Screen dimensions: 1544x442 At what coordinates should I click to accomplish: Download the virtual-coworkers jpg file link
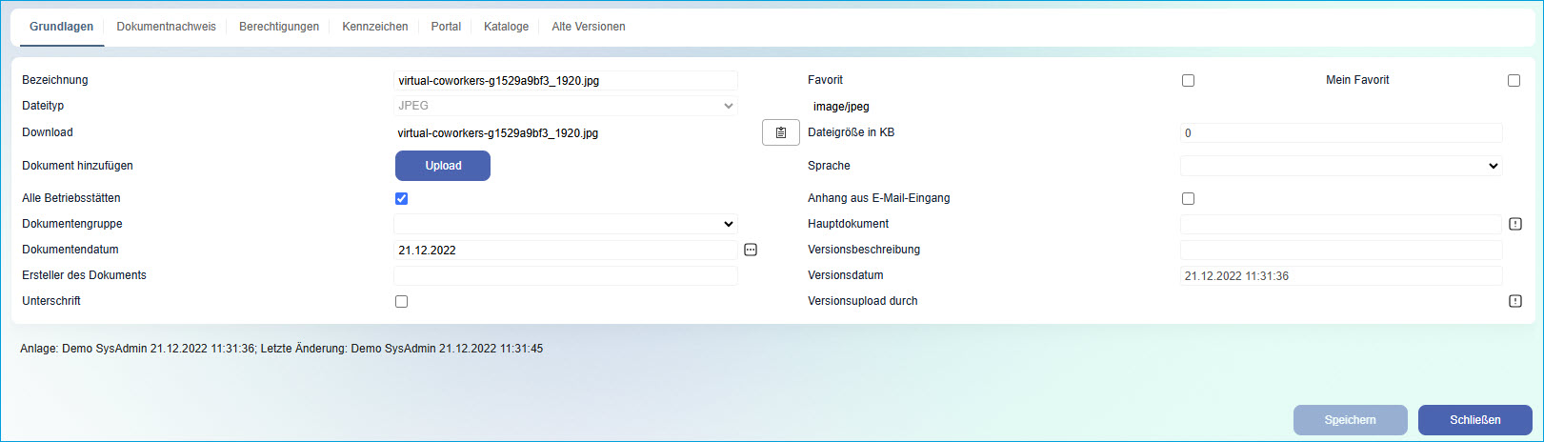point(498,133)
